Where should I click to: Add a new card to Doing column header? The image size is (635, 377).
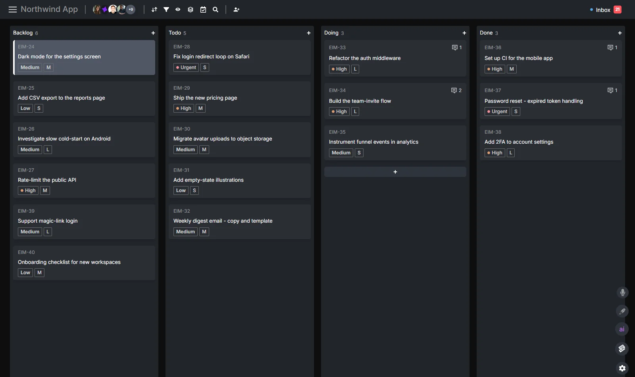[x=464, y=33]
